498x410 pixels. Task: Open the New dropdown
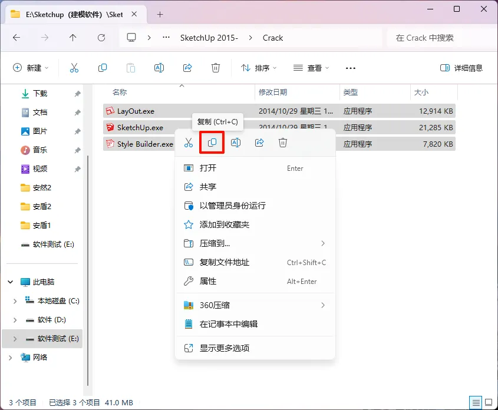coord(31,68)
